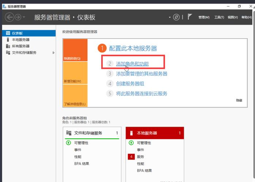Click the forward navigation arrow button

(18, 17)
